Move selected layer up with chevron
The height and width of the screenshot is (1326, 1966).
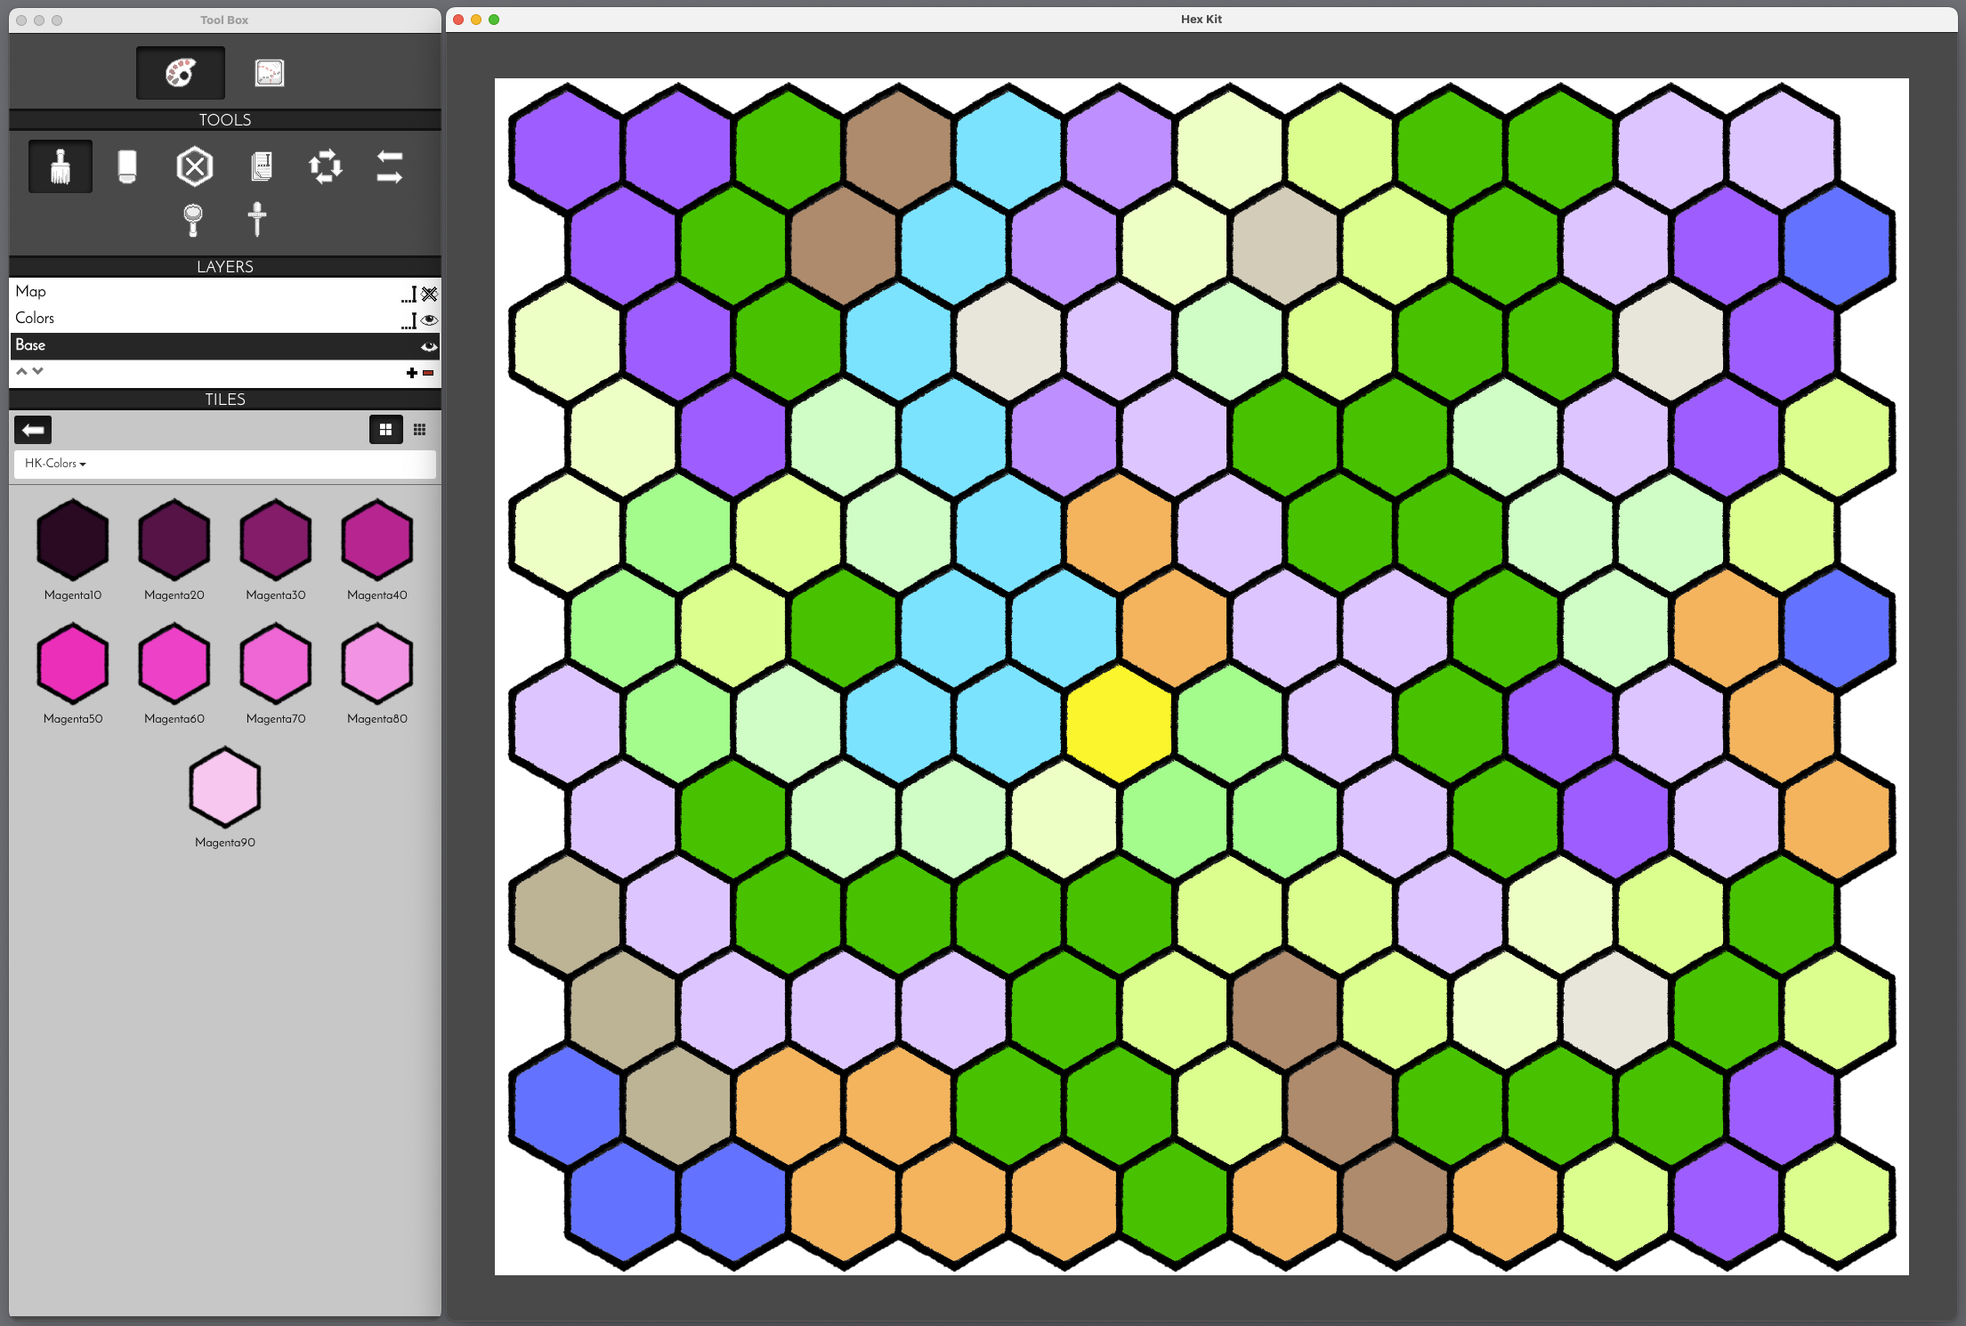pos(21,371)
